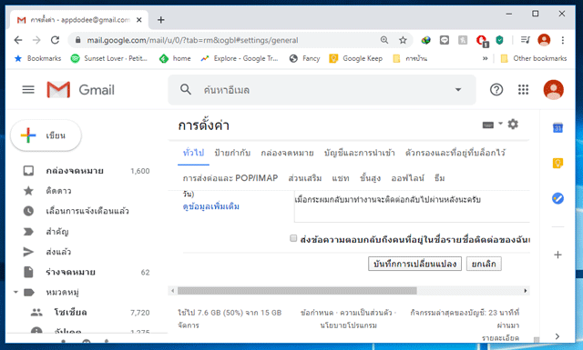The width and height of the screenshot is (583, 350).
Task: Go back in browser history
Action: (18, 40)
